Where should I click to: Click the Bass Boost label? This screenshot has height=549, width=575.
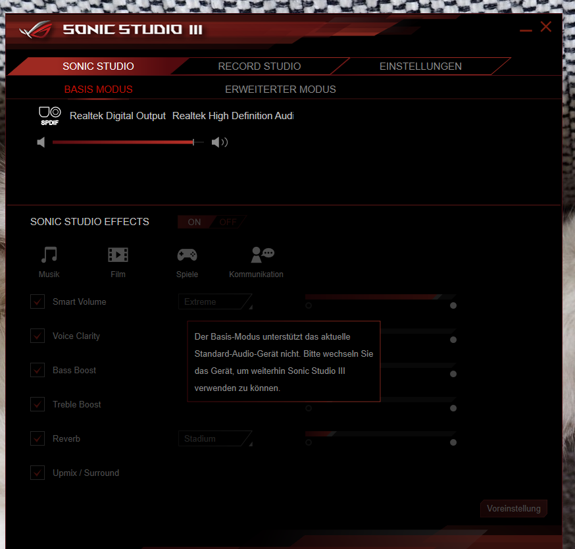pyautogui.click(x=74, y=370)
